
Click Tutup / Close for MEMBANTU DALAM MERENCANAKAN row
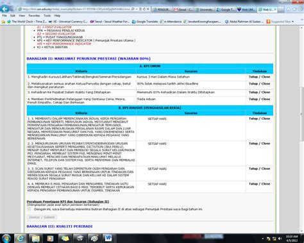pyautogui.click(x=259, y=119)
